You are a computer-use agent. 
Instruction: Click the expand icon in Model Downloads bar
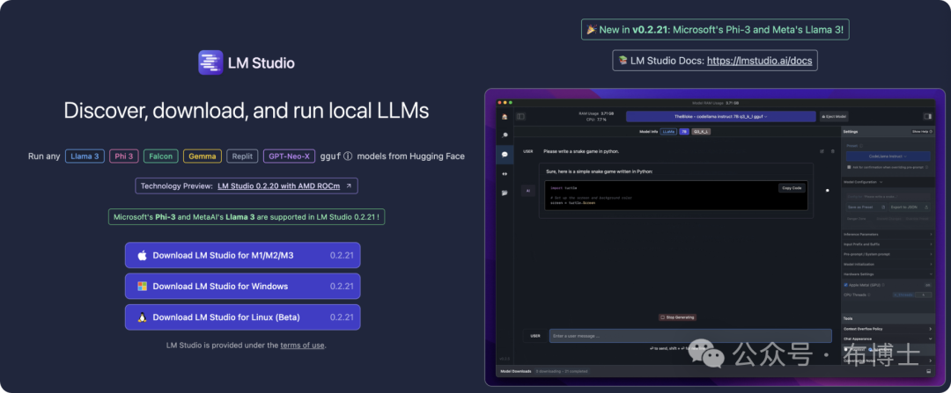(928, 371)
